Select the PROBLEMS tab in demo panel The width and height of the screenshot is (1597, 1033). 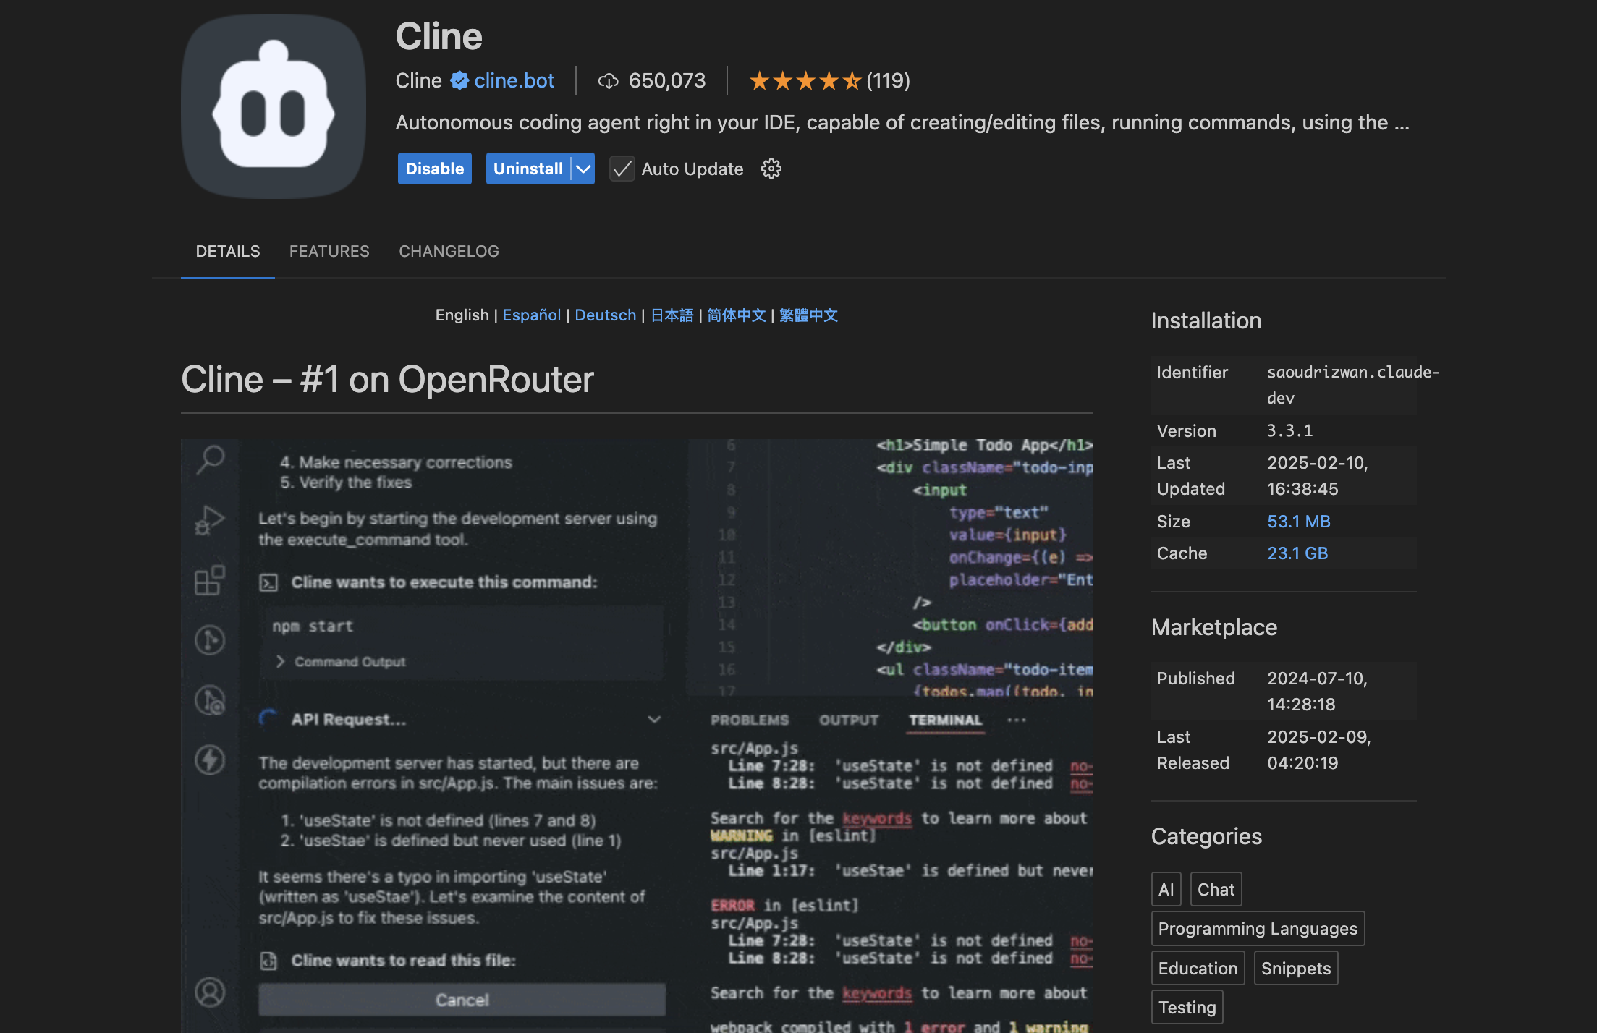pyautogui.click(x=750, y=720)
